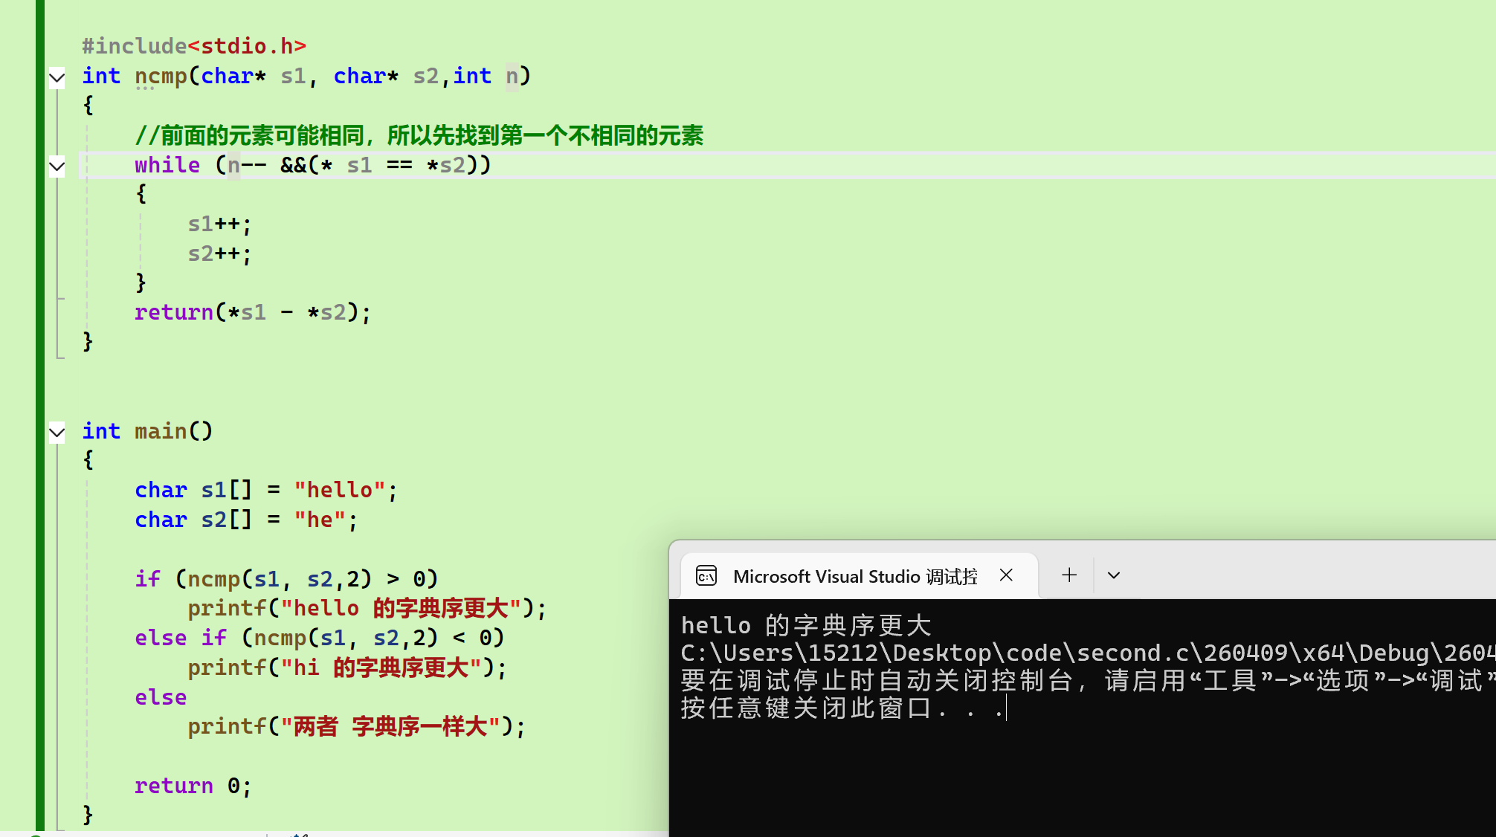
Task: Click the return(*s1 - *s2) statement
Action: tap(252, 312)
